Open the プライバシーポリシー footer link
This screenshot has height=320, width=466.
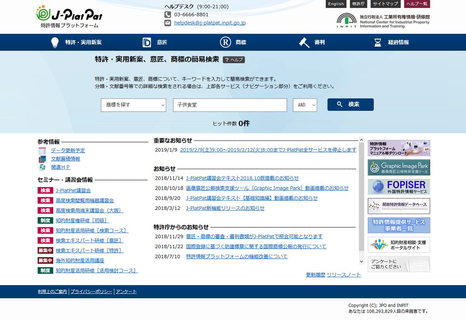point(91,291)
